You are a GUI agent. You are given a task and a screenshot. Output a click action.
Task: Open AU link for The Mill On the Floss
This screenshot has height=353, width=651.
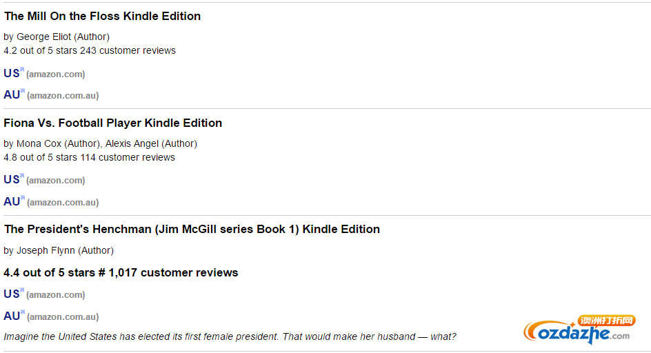[12, 94]
